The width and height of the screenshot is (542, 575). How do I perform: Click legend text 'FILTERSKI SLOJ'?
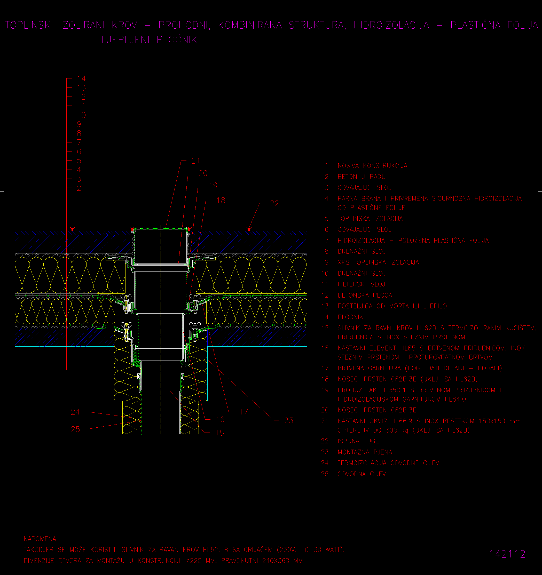(362, 284)
